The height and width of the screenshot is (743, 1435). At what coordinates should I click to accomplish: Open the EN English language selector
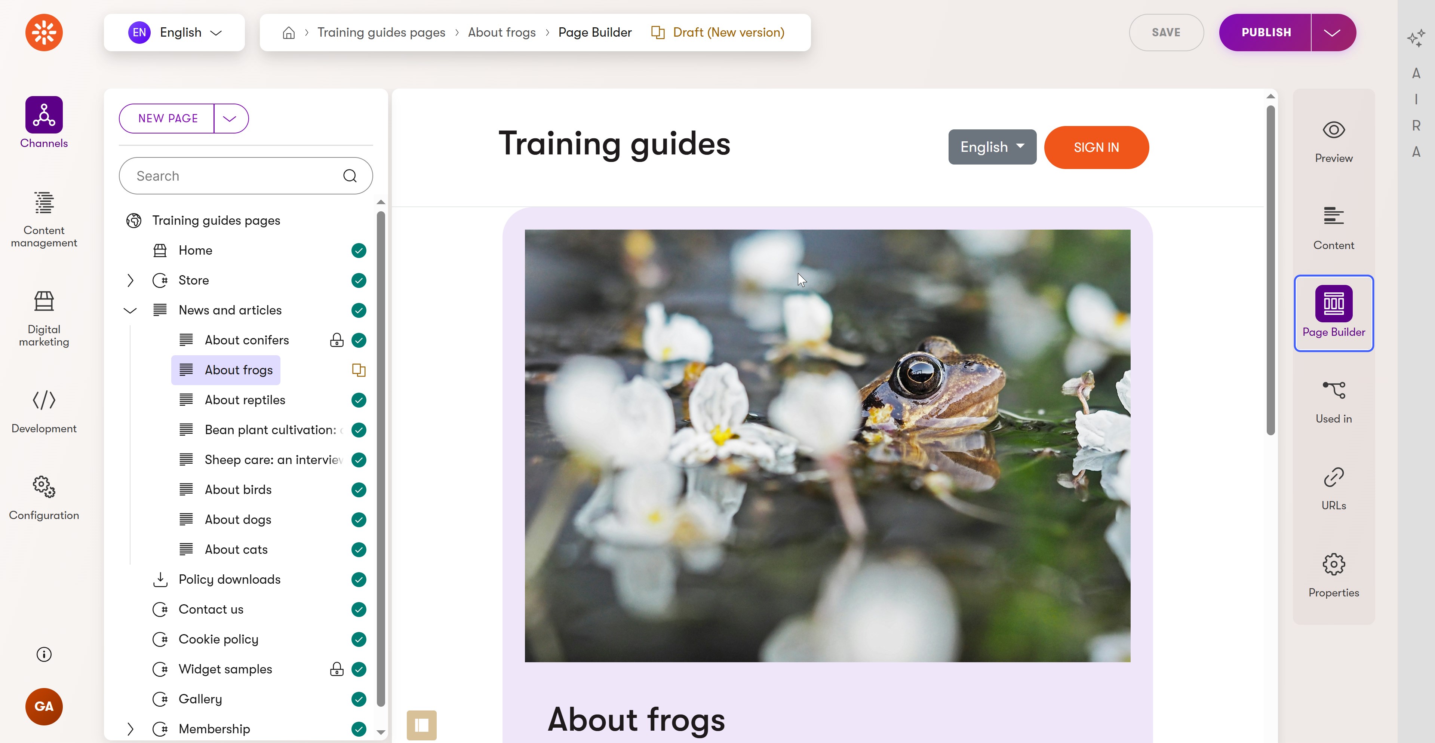tap(174, 33)
